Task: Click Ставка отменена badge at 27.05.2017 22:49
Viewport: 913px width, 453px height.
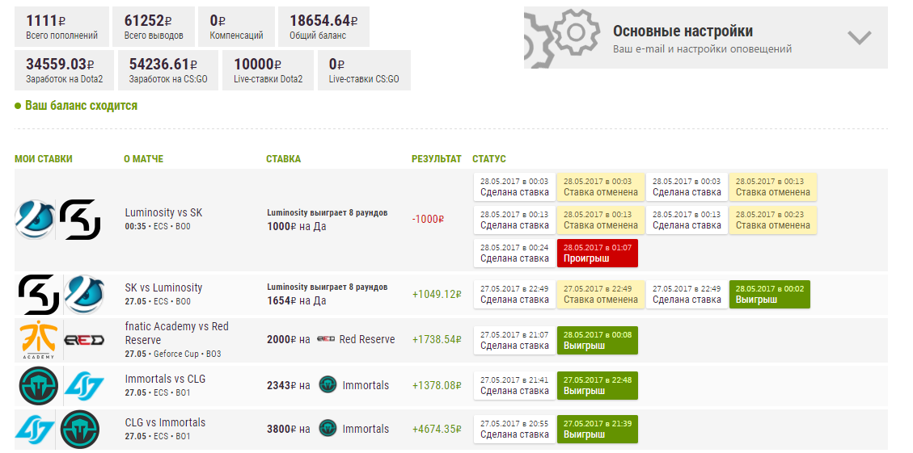Action: coord(601,294)
